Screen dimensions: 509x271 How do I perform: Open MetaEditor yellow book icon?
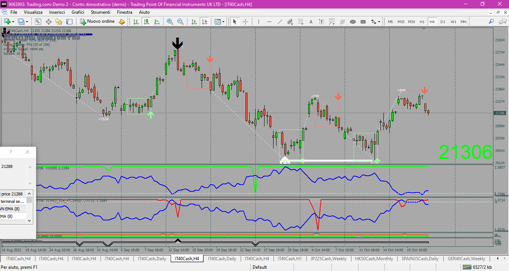pos(122,22)
